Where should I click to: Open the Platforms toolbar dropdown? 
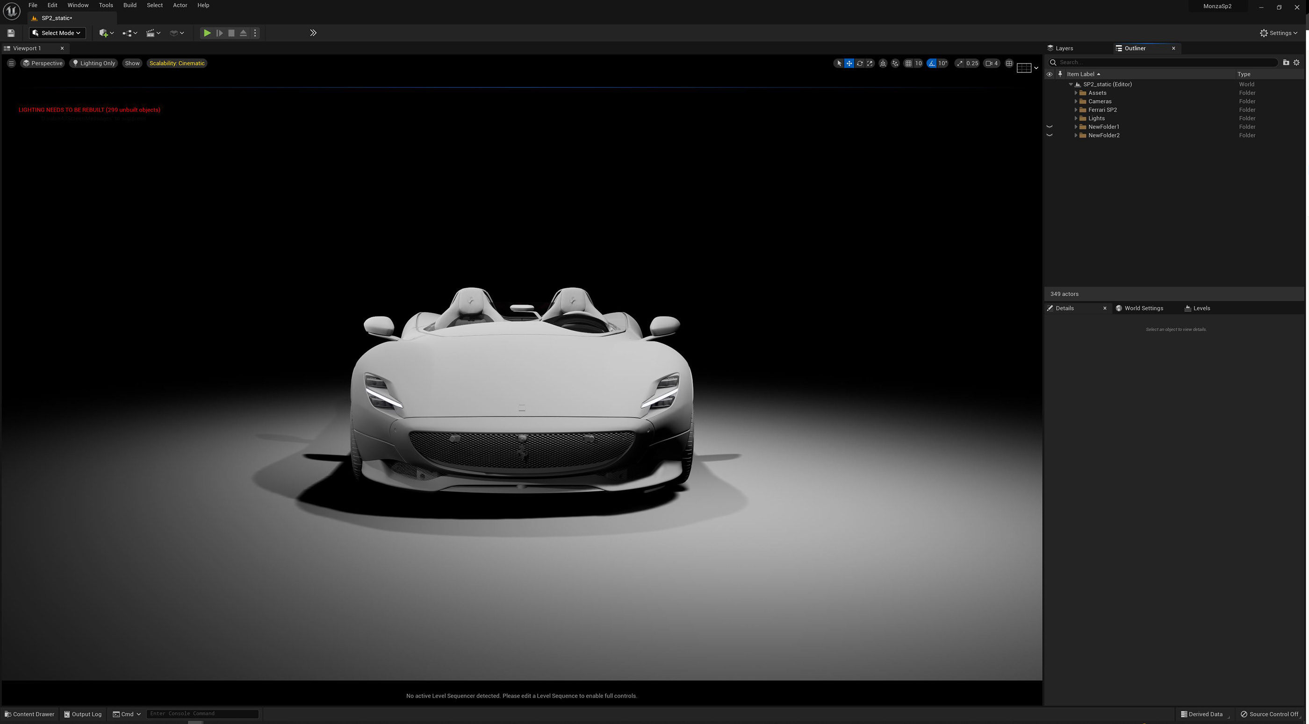[176, 33]
